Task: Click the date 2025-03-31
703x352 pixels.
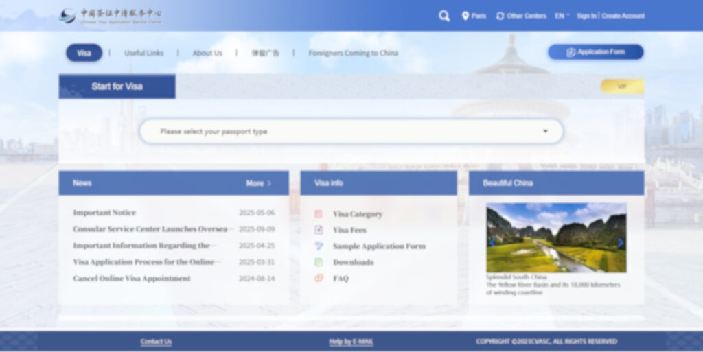Action: 257,262
